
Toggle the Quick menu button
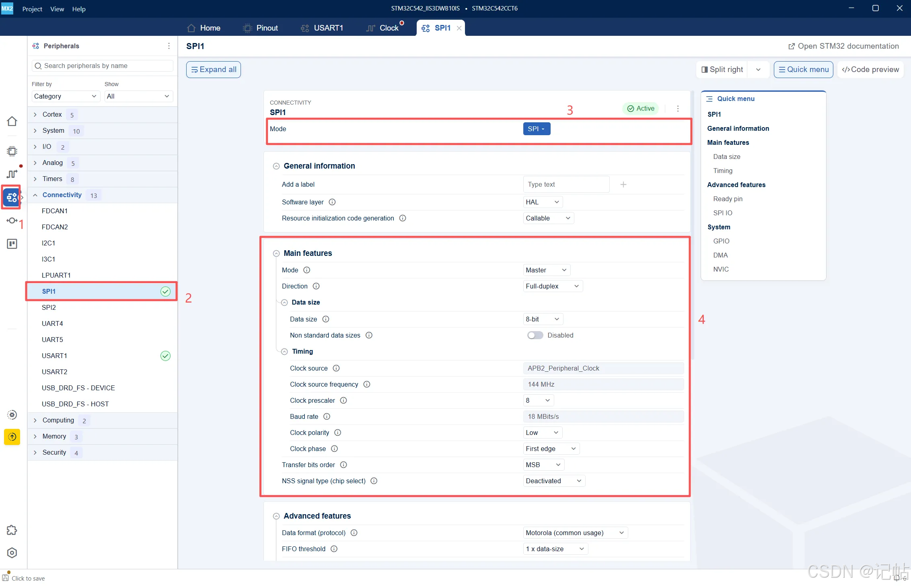coord(804,69)
